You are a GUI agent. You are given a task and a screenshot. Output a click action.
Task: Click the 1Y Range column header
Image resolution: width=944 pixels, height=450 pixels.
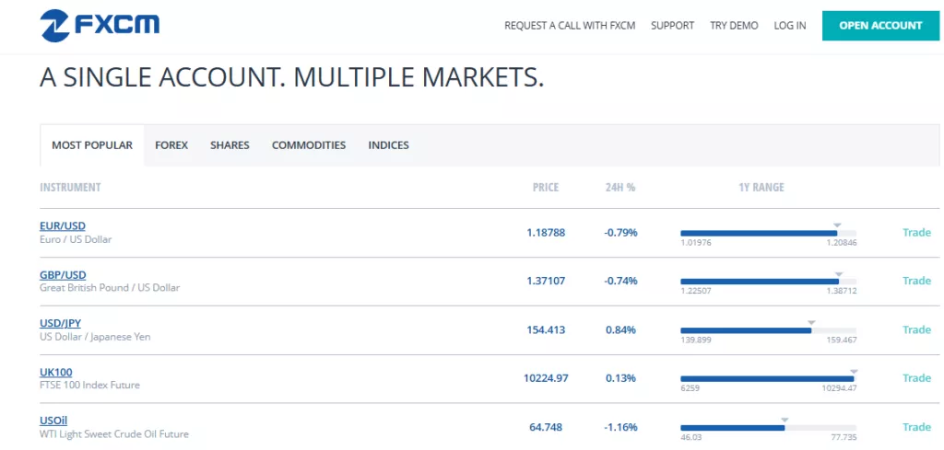(761, 188)
